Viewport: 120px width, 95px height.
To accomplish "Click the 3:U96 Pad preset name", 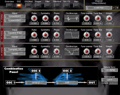I will coord(99,8).
